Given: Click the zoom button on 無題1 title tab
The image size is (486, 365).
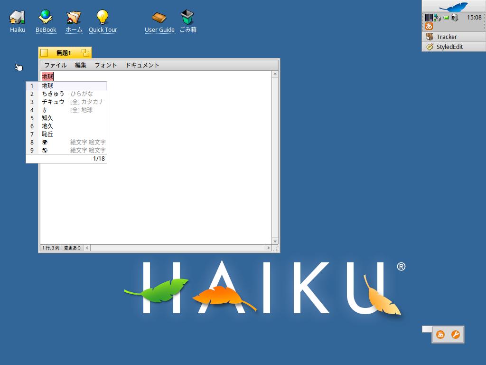Looking at the screenshot, I should [x=85, y=53].
